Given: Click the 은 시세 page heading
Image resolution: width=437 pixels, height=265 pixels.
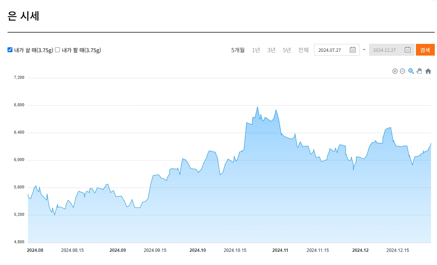Looking at the screenshot, I should coord(23,16).
